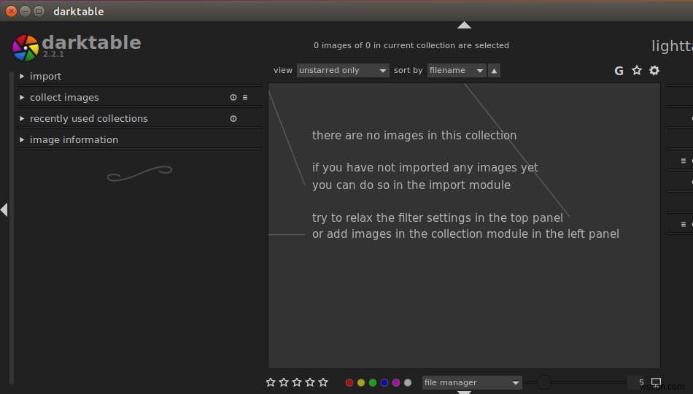Apply the red color label
The image size is (693, 394).
click(349, 382)
